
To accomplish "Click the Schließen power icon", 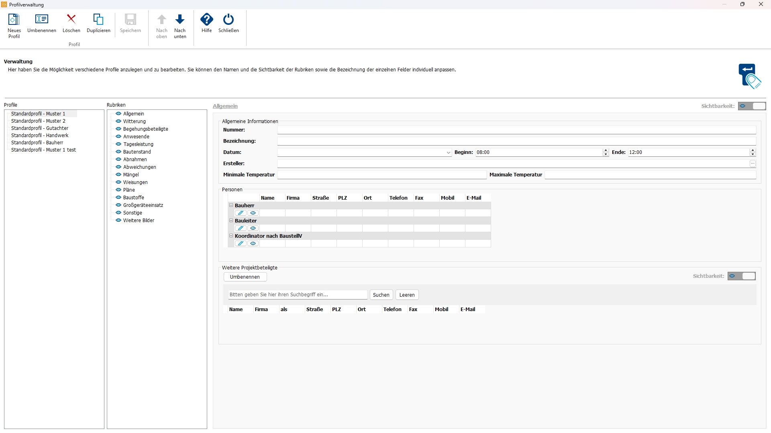I will [228, 20].
